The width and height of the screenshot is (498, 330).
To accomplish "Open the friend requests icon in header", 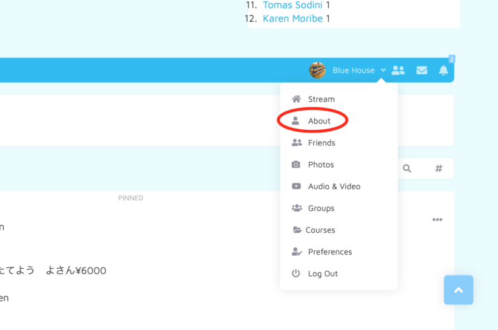I will tap(398, 70).
